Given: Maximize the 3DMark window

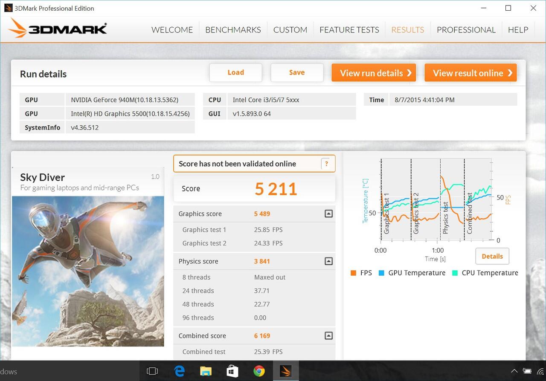Looking at the screenshot, I should [x=508, y=8].
